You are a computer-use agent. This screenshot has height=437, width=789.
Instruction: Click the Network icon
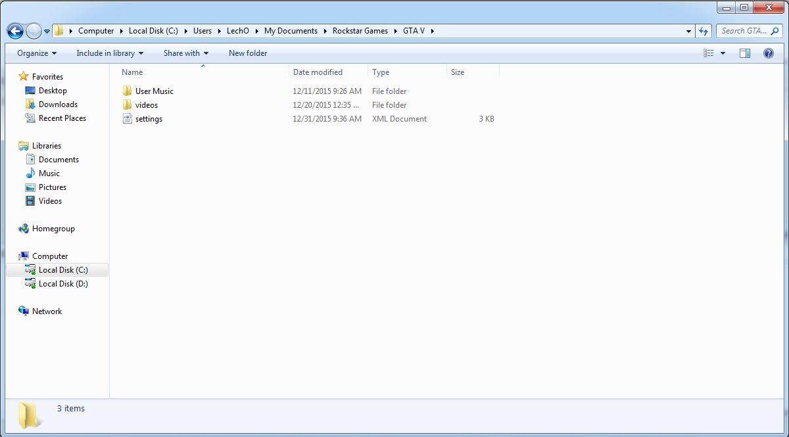24,311
